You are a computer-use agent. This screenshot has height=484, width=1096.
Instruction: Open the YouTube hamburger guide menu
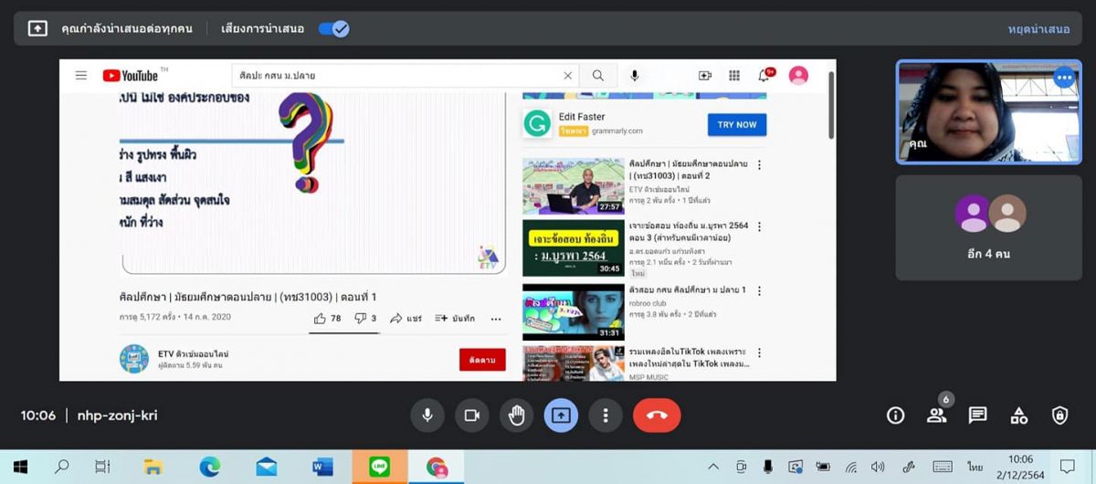click(x=81, y=76)
